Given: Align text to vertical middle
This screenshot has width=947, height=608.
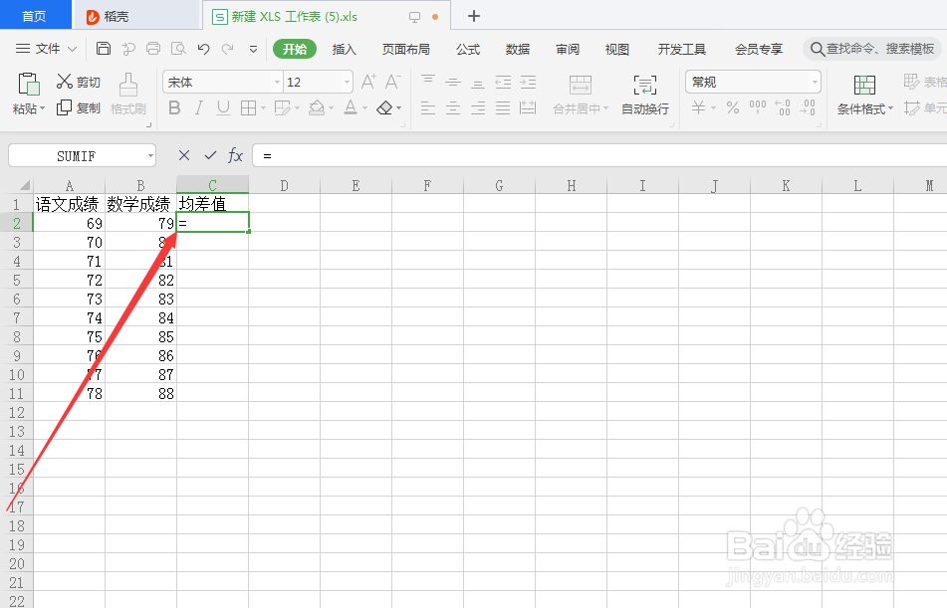Looking at the screenshot, I should point(453,83).
